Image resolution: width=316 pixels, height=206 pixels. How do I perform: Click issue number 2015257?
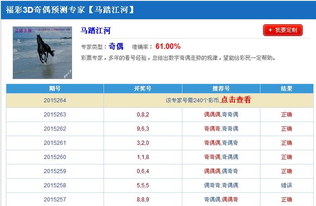[55, 199]
